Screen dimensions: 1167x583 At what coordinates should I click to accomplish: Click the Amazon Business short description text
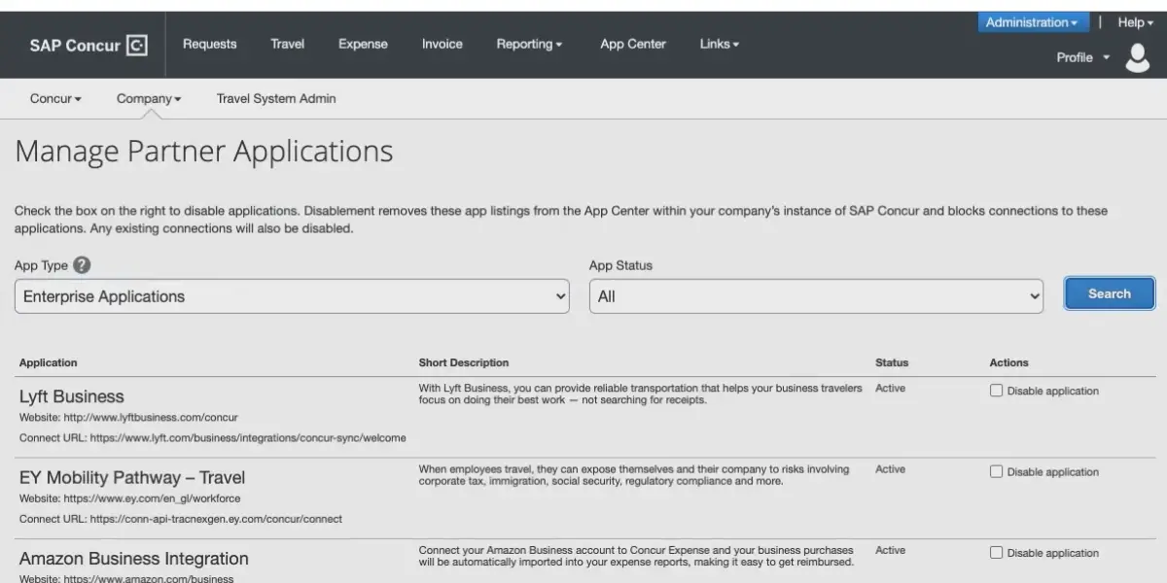pos(637,555)
